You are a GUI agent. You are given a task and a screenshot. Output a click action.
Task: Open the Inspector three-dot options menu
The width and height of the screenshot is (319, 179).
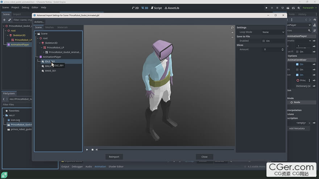click(292, 20)
